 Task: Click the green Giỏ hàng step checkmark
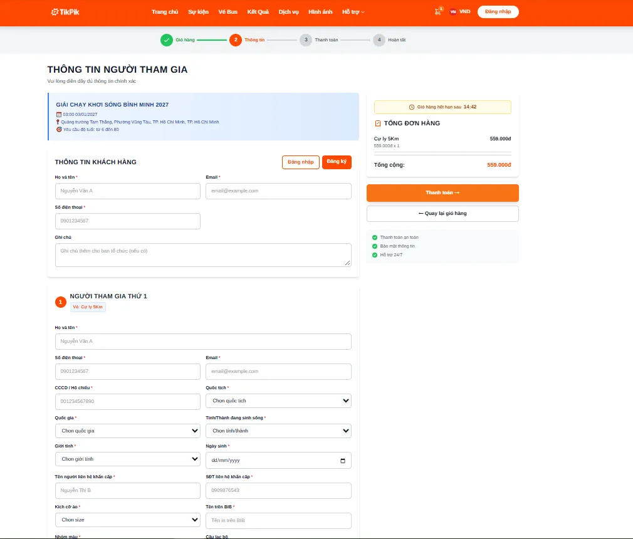pos(166,40)
